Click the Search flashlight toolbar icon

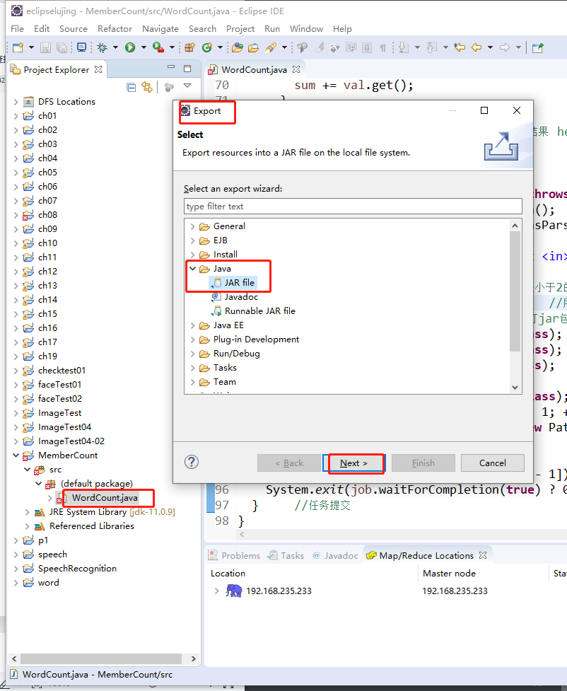[x=271, y=47]
